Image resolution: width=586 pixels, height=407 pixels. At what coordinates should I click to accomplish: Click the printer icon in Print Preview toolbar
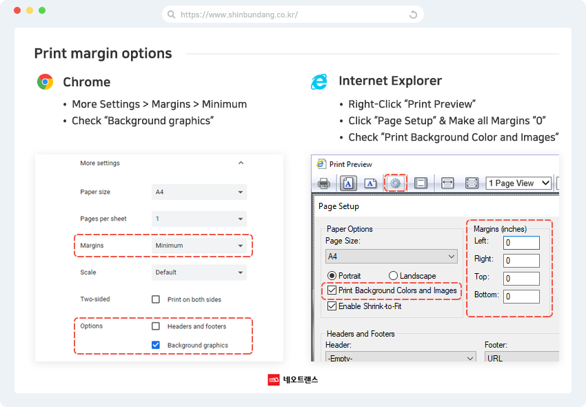point(323,183)
